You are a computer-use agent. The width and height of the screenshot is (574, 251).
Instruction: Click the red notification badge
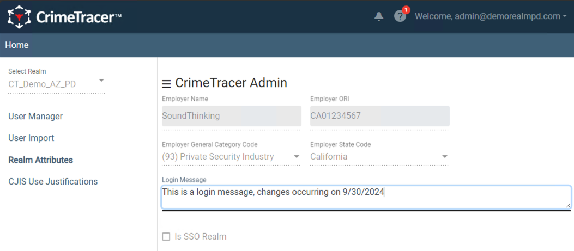point(406,10)
